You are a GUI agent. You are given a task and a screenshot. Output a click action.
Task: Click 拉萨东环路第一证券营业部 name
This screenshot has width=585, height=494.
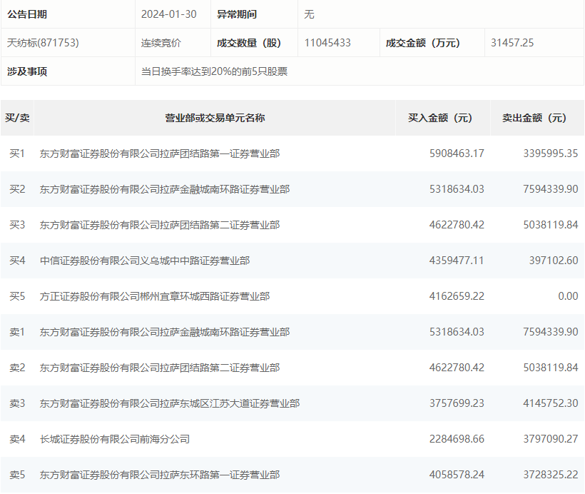pyautogui.click(x=160, y=475)
